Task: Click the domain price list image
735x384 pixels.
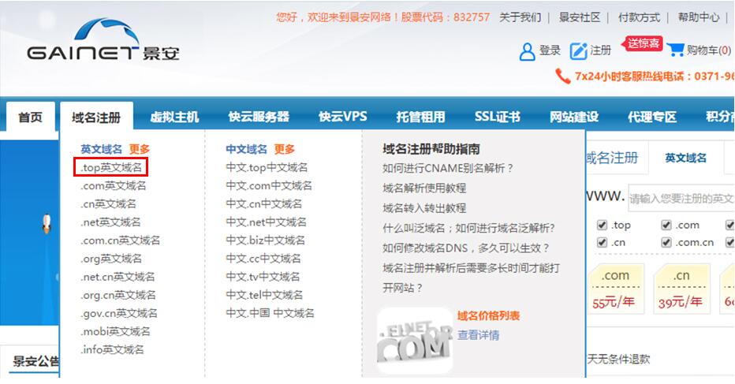Action: point(414,338)
